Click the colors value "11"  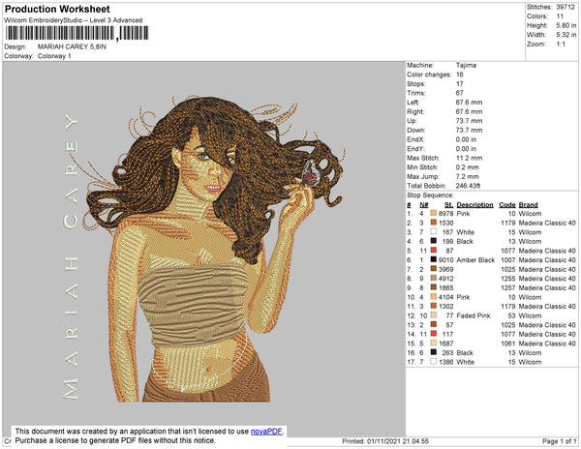560,16
